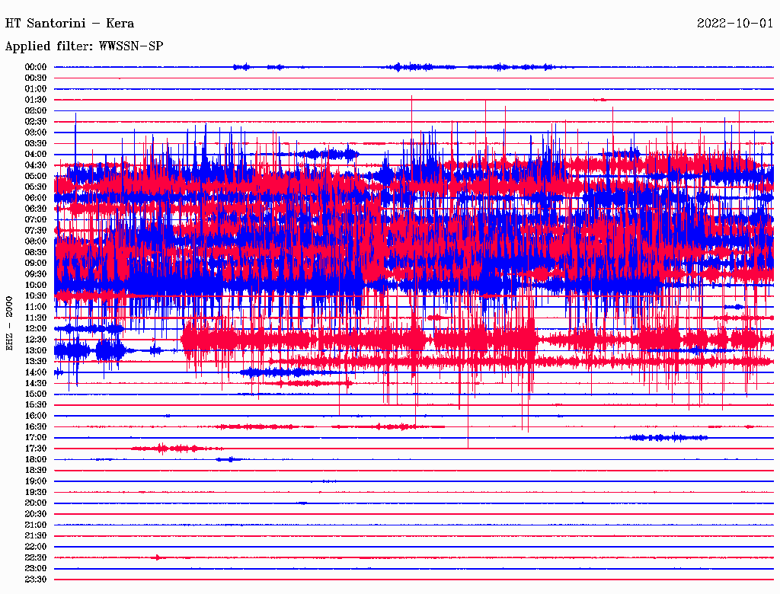
Task: Click the 05:00 time label
Action: point(36,176)
